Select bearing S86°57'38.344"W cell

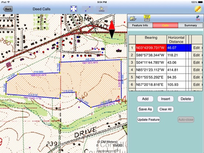(151, 55)
